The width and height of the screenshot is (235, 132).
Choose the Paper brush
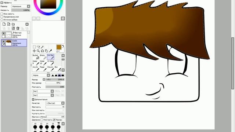[x=43, y=69]
